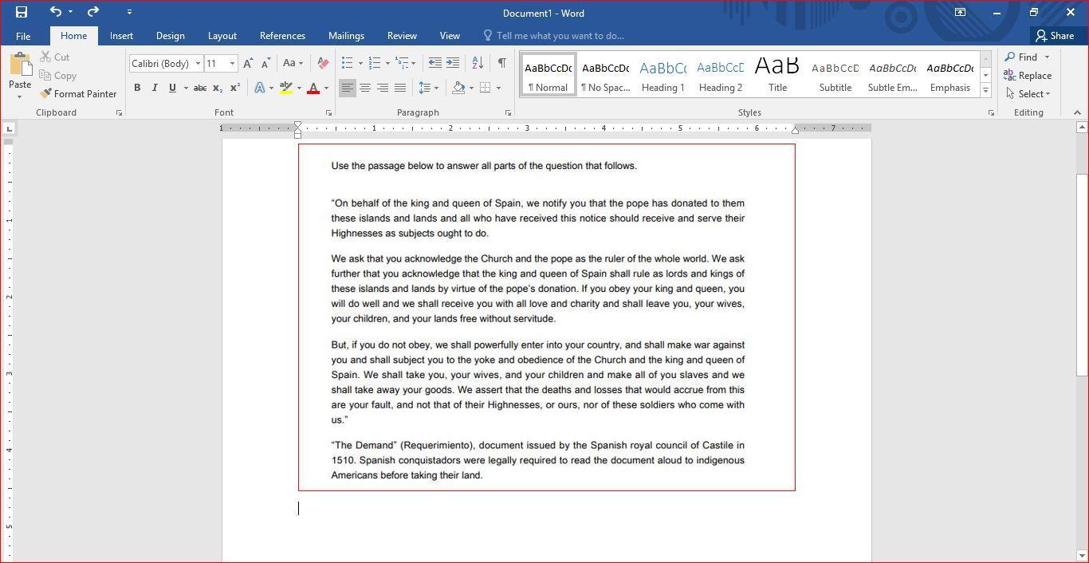Apply the Title style
This screenshot has width=1089, height=563.
(x=777, y=75)
